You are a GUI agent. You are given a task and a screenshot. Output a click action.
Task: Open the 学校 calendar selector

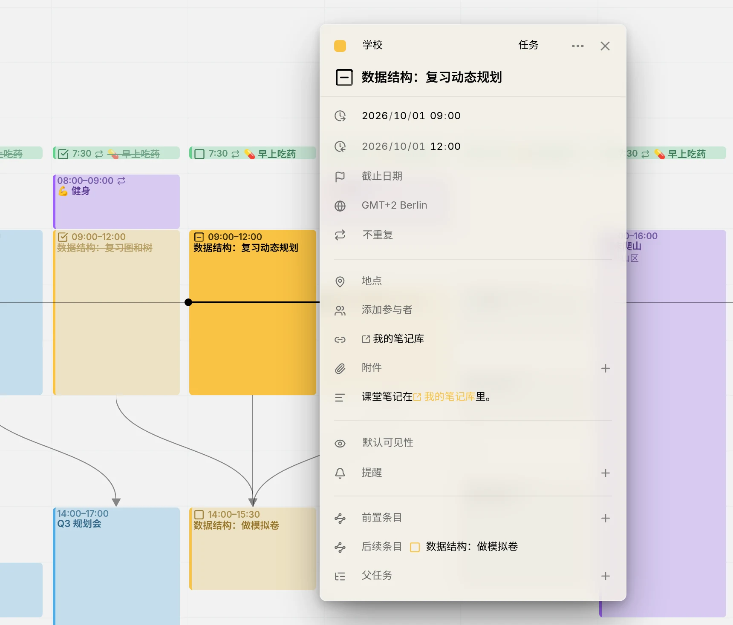click(372, 45)
